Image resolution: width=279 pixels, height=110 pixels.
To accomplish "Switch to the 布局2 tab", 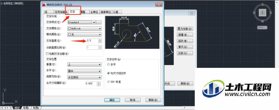I will (x=36, y=108).
